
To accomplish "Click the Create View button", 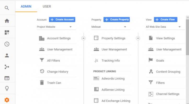I will point(165,19).
